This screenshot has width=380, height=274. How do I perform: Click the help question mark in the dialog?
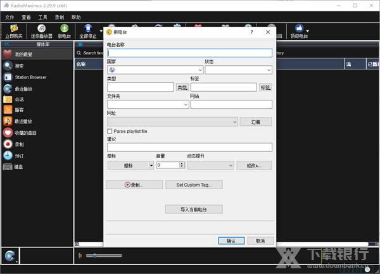252,32
